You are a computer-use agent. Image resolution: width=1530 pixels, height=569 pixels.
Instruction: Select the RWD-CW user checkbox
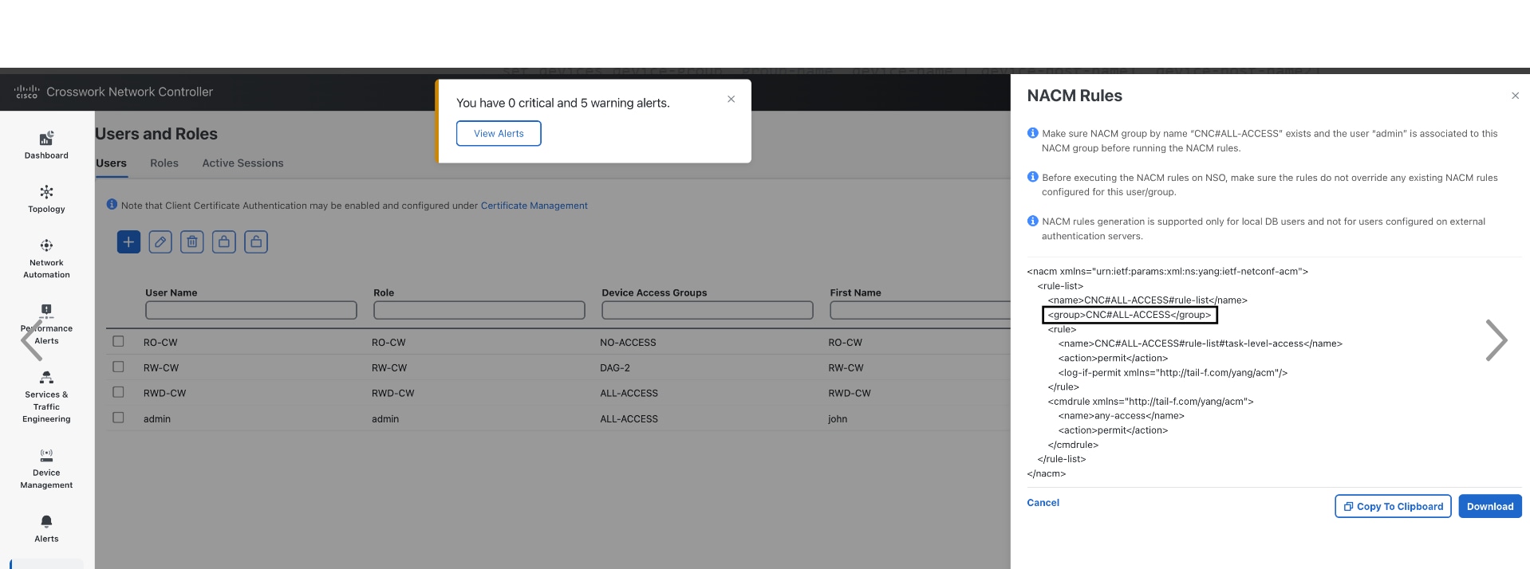(x=118, y=392)
